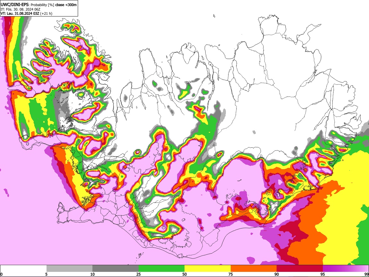This screenshot has width=369, height=277.
Task: Click the dark gray 10–25% legend swatch
Action: 116,269
